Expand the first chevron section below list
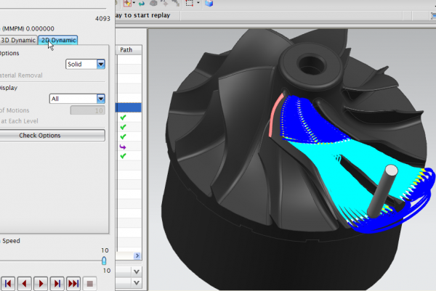 (137, 271)
